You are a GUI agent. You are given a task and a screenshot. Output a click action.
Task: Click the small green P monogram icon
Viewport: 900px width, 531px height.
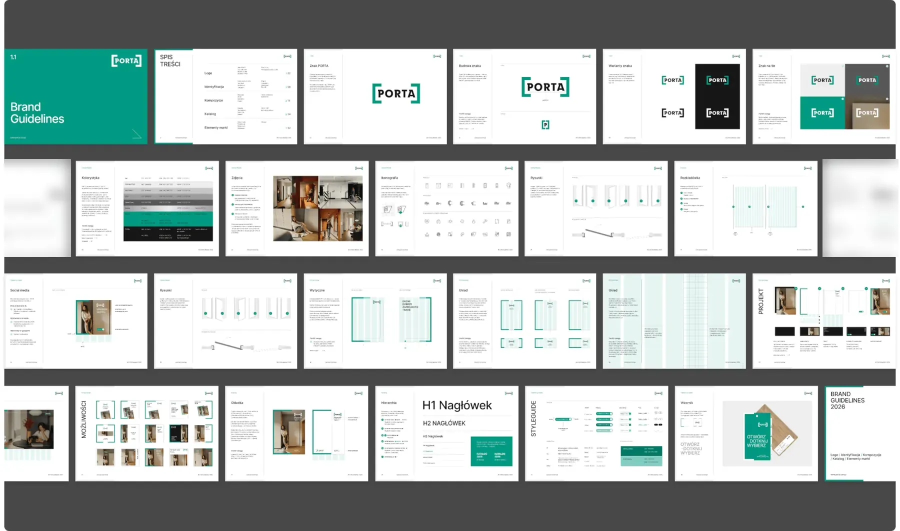point(545,124)
